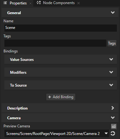Collapse the General section
The height and width of the screenshot is (139, 120).
(113, 13)
